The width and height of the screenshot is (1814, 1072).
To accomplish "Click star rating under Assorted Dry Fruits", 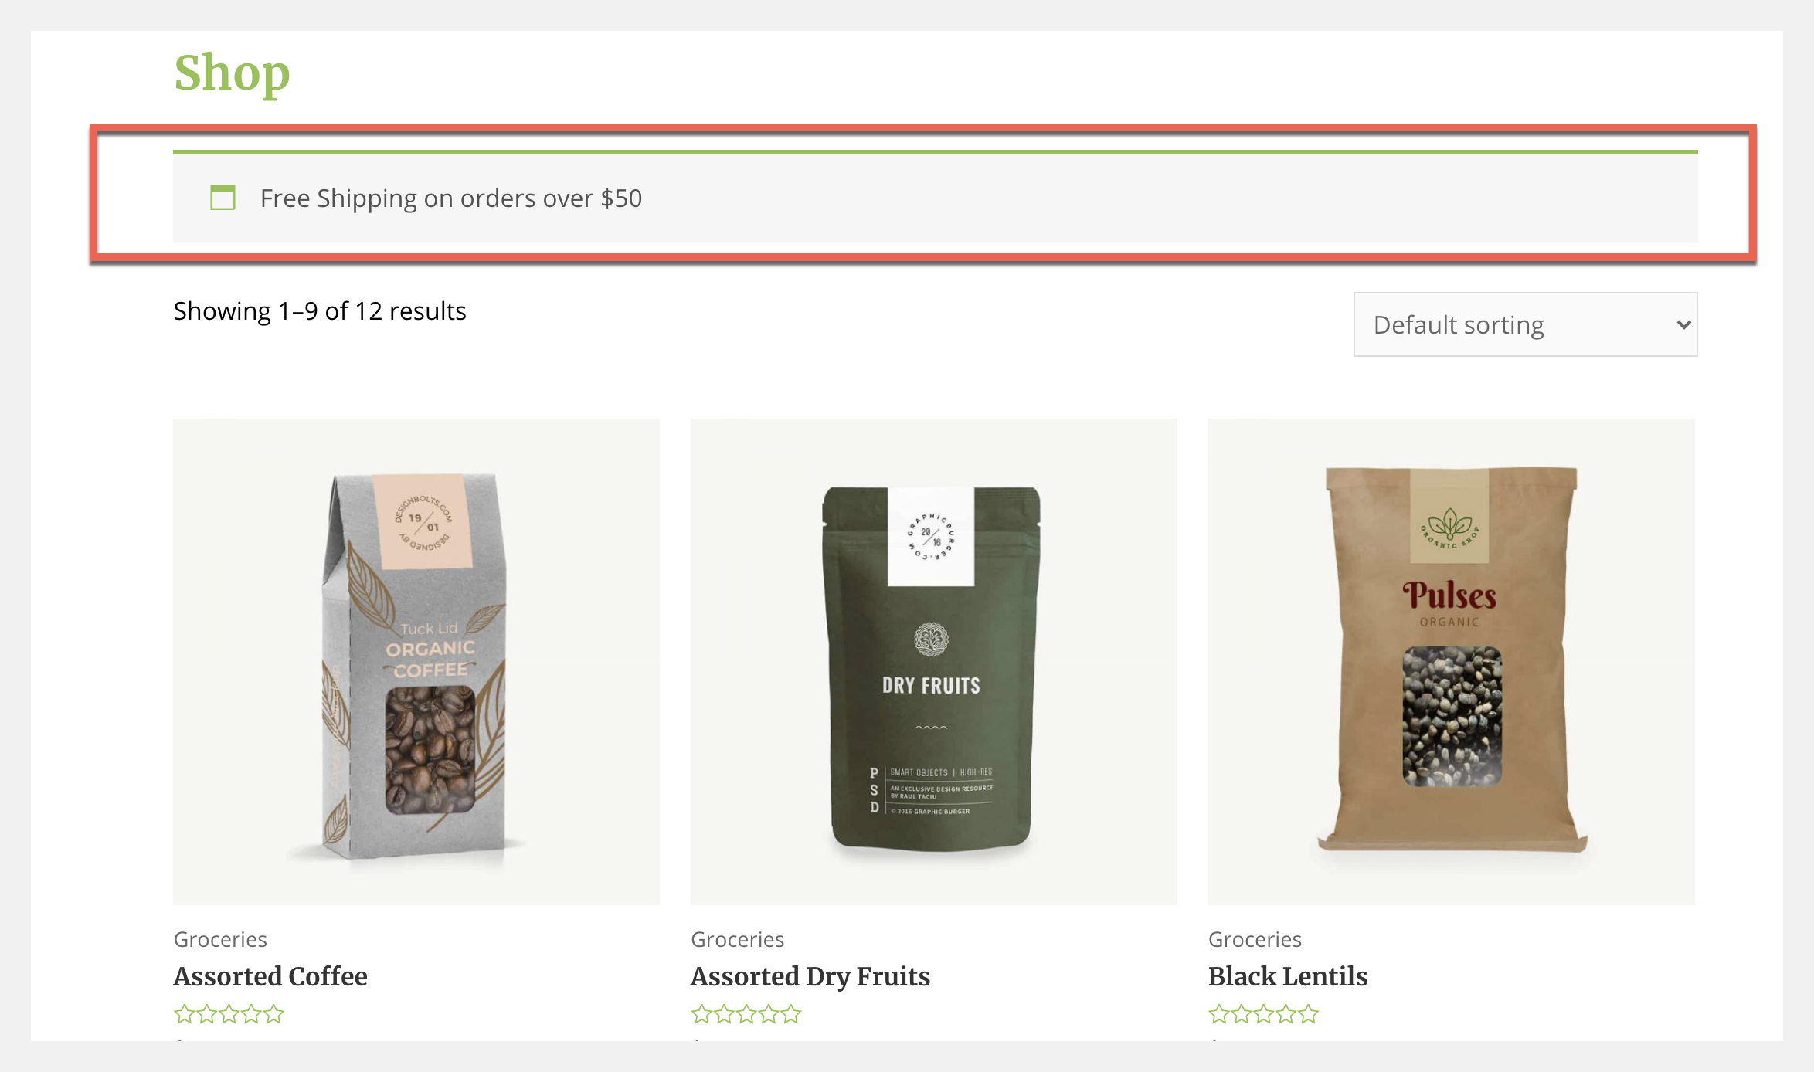I will tap(746, 1014).
